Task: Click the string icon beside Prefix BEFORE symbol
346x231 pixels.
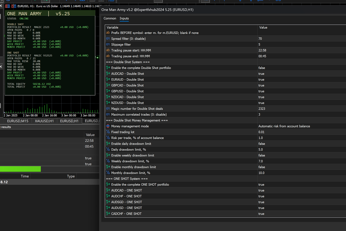Action: click(x=108, y=33)
